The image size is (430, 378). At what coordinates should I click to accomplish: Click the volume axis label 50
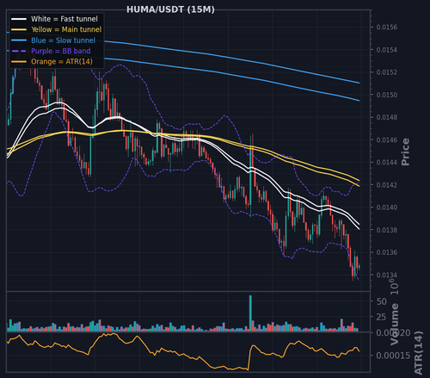click(382, 301)
